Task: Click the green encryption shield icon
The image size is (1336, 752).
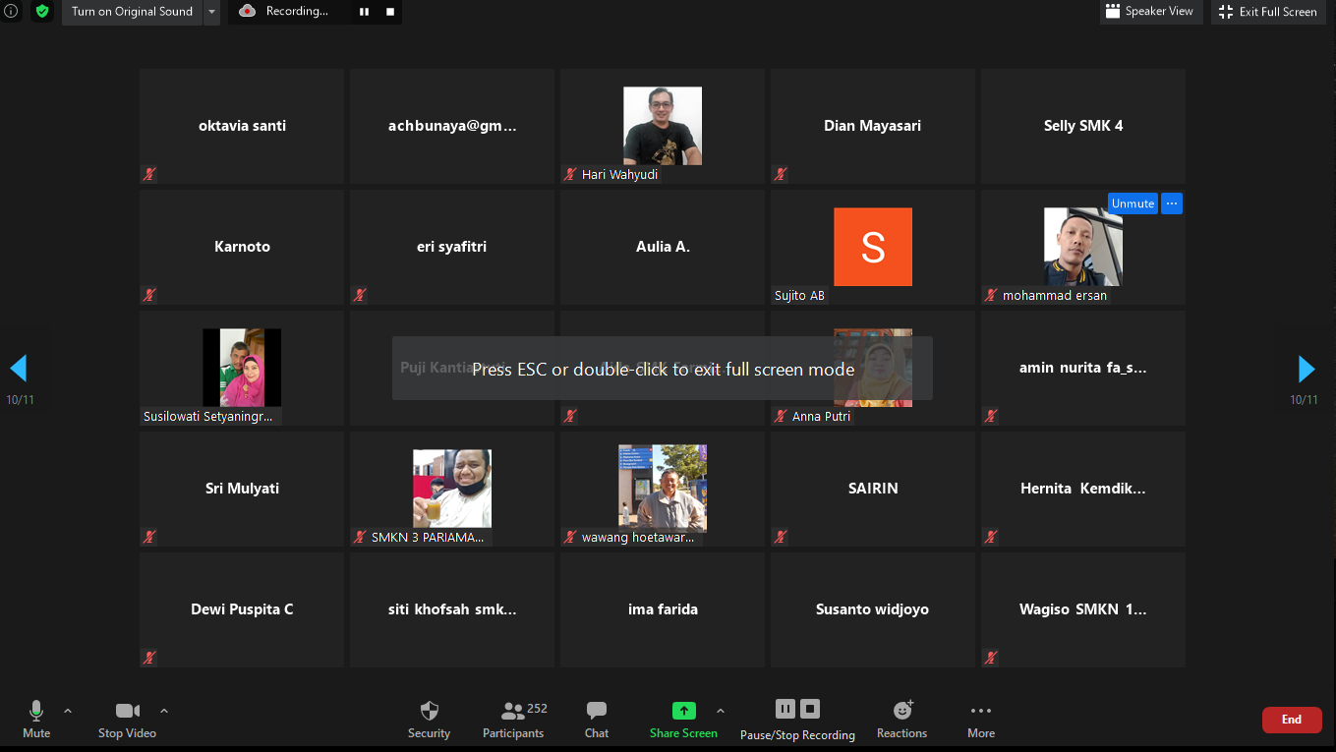Action: pos(41,12)
